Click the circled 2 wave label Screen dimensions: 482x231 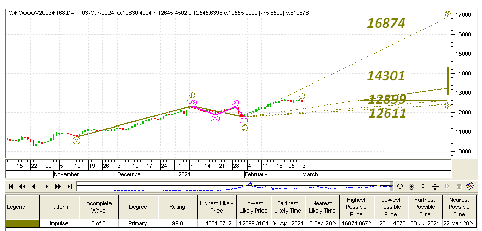(x=245, y=128)
